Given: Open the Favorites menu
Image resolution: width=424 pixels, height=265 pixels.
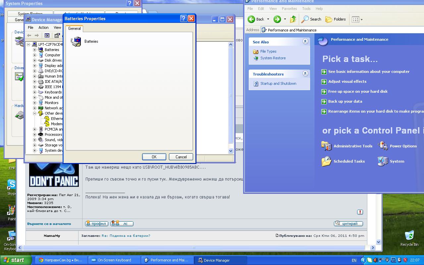Looking at the screenshot, I should (289, 9).
